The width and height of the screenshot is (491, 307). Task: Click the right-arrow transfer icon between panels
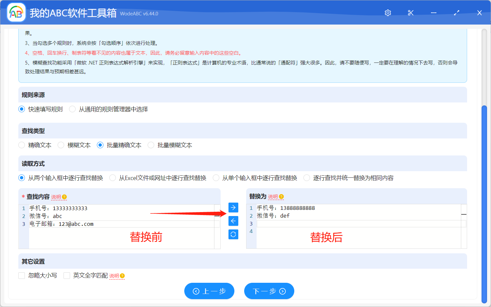pyautogui.click(x=233, y=207)
